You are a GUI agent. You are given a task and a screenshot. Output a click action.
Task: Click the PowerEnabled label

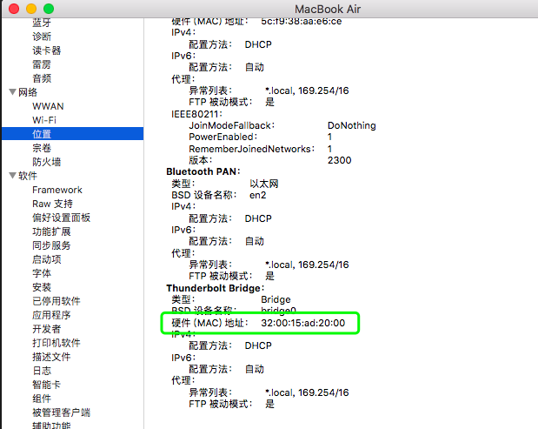(x=223, y=137)
